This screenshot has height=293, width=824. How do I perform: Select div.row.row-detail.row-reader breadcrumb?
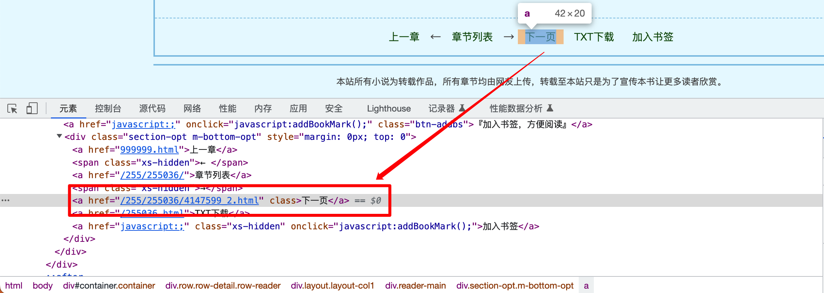(223, 286)
